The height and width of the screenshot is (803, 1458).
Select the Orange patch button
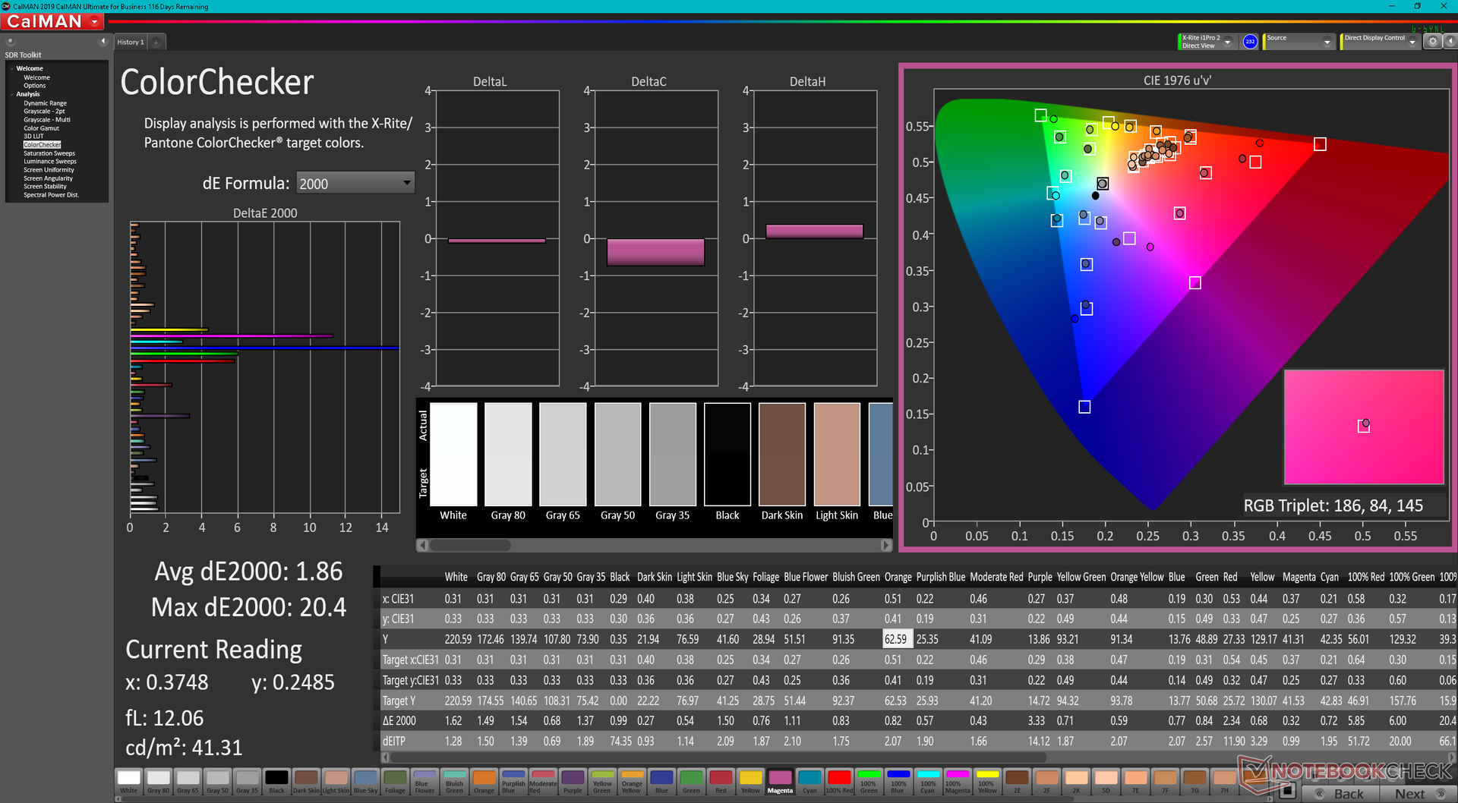coord(484,781)
